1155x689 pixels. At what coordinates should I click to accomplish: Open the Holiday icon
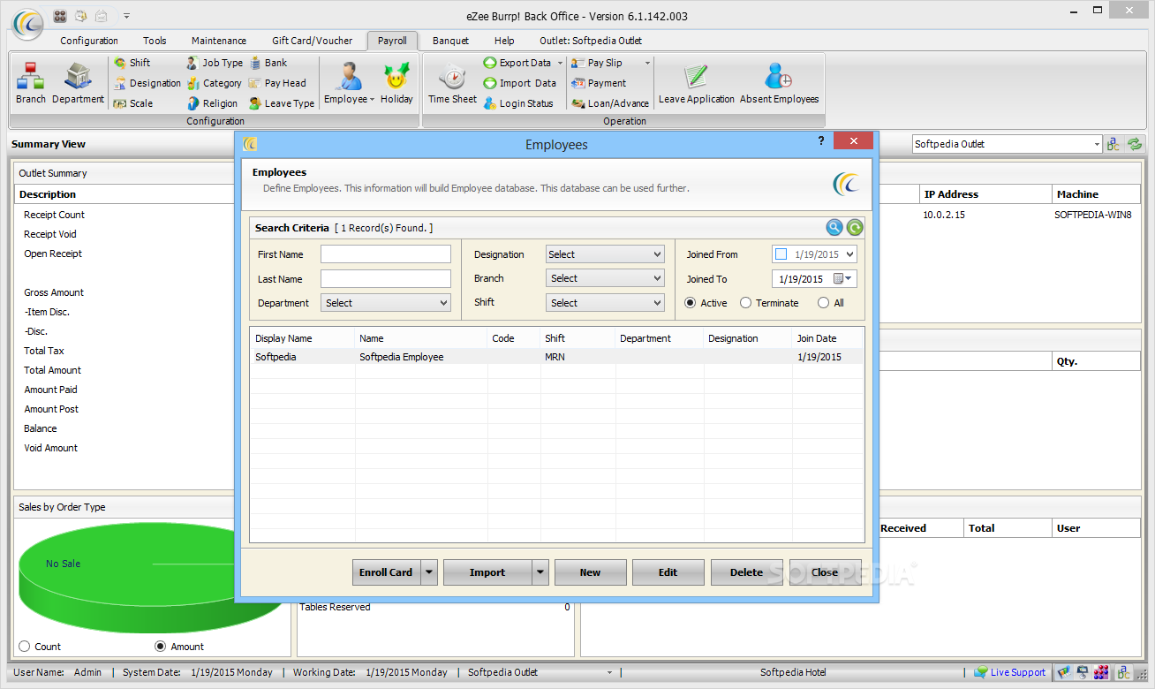coord(396,83)
